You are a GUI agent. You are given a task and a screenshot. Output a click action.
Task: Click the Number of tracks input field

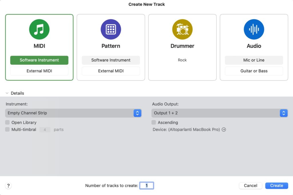click(x=146, y=186)
